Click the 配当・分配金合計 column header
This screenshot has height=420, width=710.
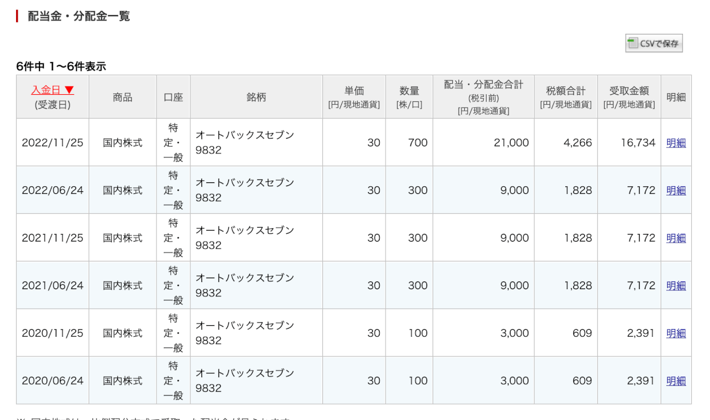[483, 85]
